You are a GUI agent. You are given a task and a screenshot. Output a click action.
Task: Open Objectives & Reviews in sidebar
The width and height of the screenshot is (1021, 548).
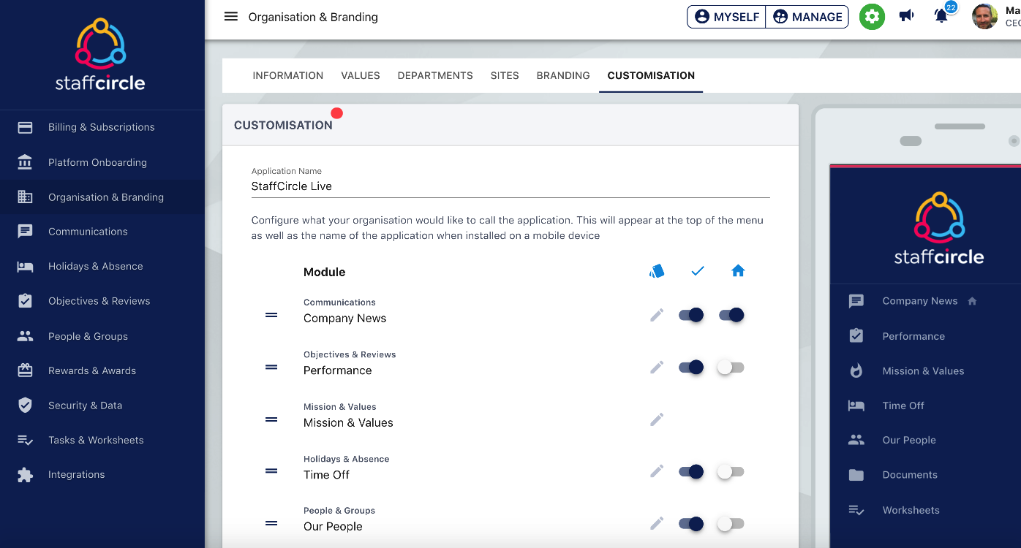point(102,301)
